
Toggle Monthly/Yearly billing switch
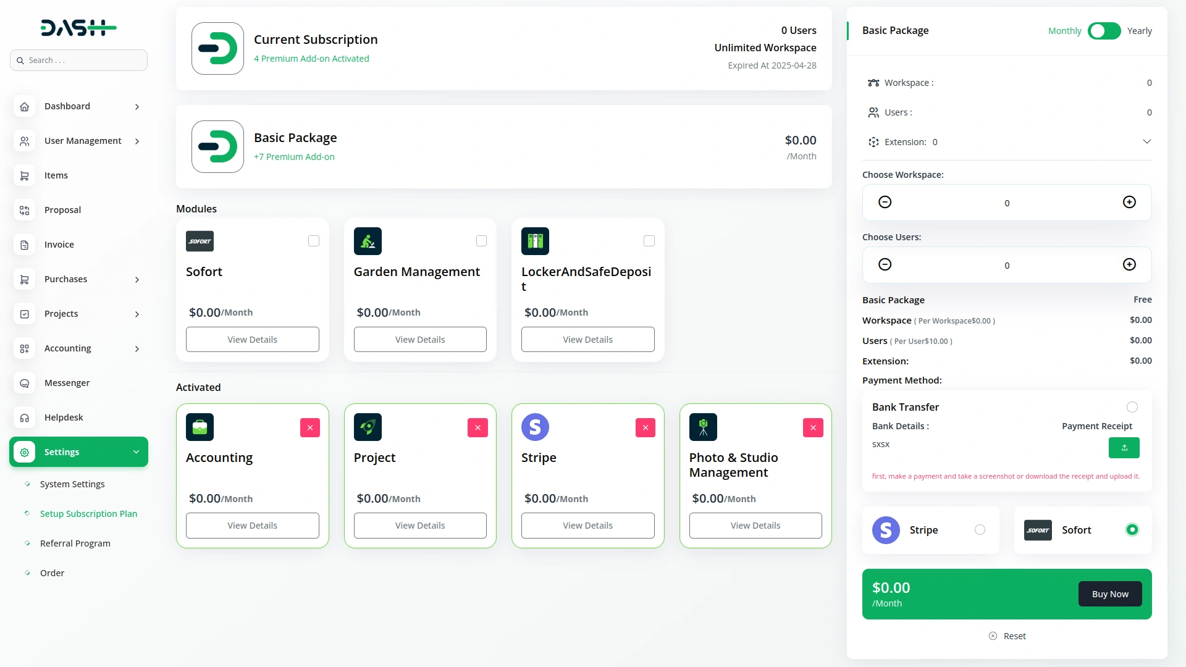click(x=1104, y=31)
